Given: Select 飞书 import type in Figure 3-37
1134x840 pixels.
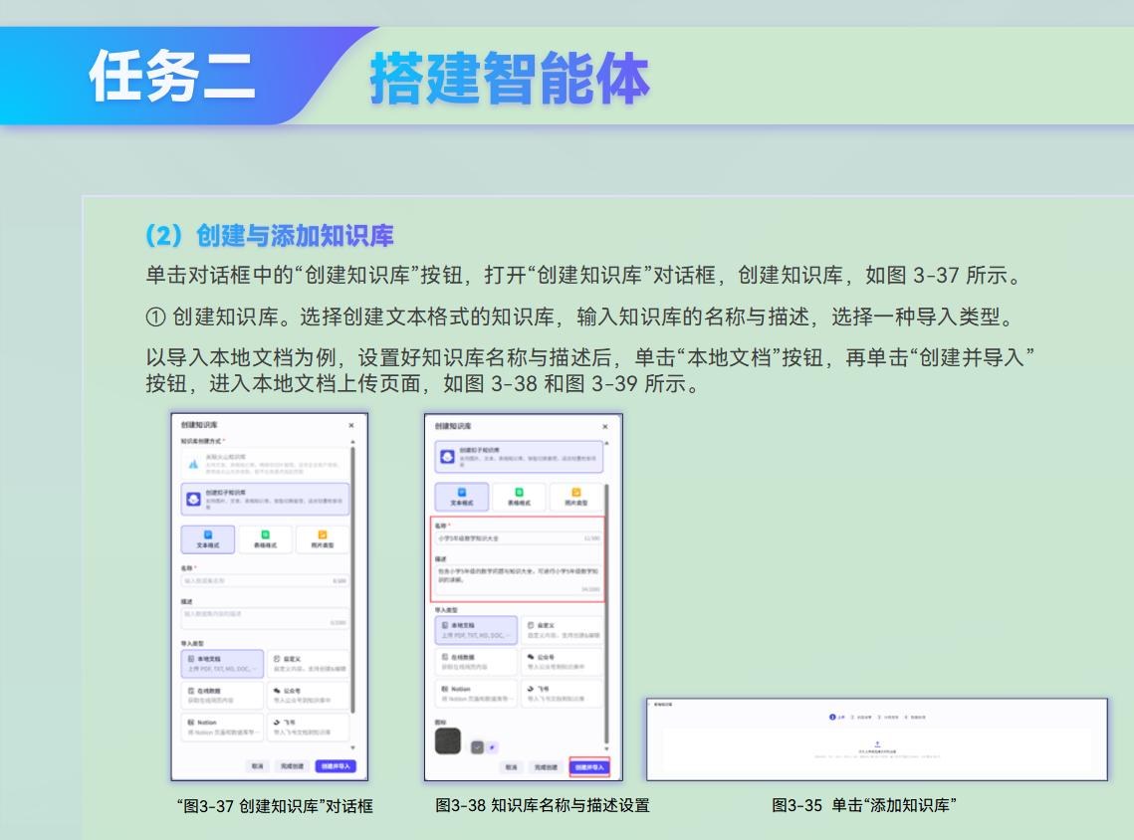Looking at the screenshot, I should [308, 728].
